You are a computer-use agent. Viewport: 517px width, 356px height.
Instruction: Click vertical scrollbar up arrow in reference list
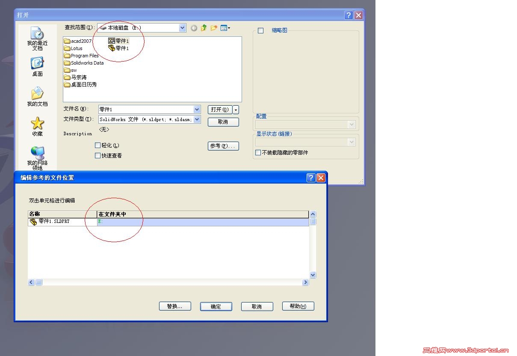click(313, 214)
